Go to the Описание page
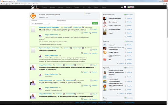Viewport: 168px width, 105px height. coord(60,7)
